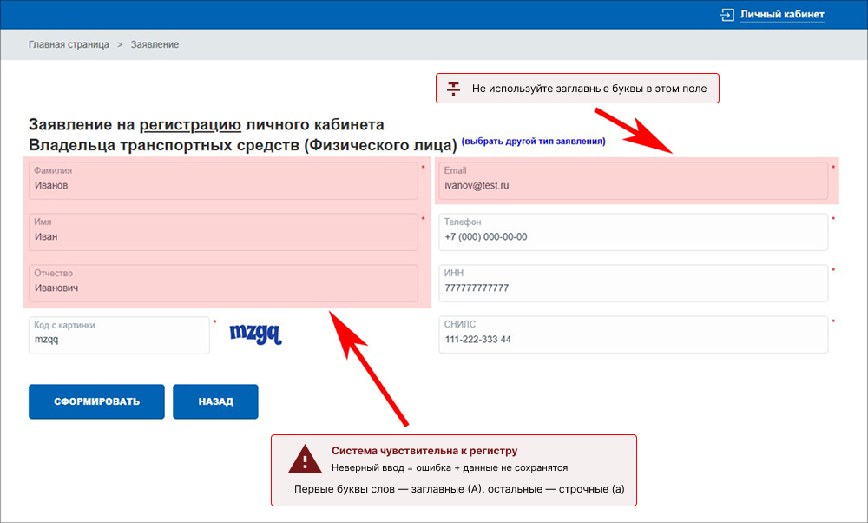Click the ИНН field with 777777777777
Image resolution: width=868 pixels, height=523 pixels.
633,283
